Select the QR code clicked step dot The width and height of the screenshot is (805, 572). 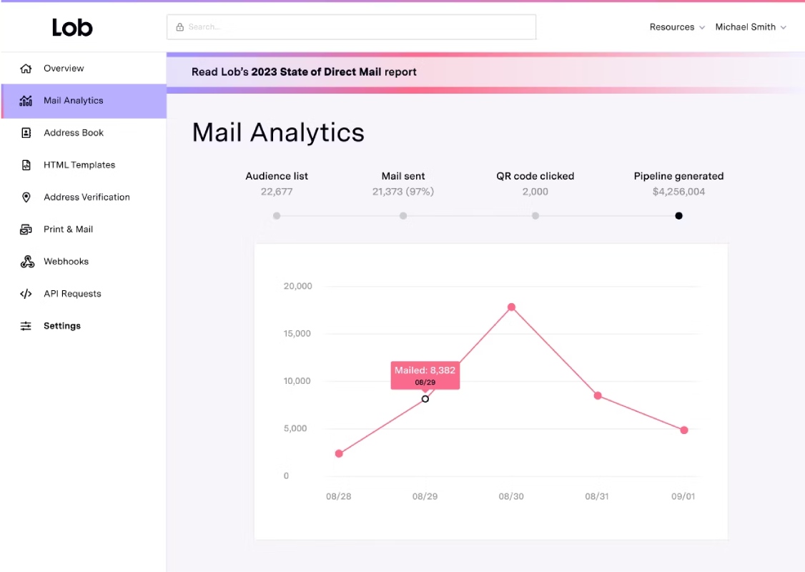coord(535,216)
